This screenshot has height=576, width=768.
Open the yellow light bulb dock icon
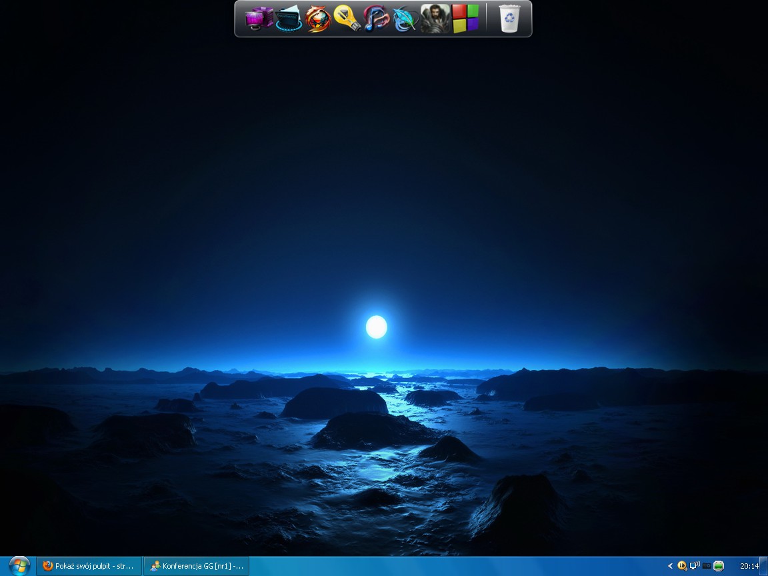tap(347, 19)
